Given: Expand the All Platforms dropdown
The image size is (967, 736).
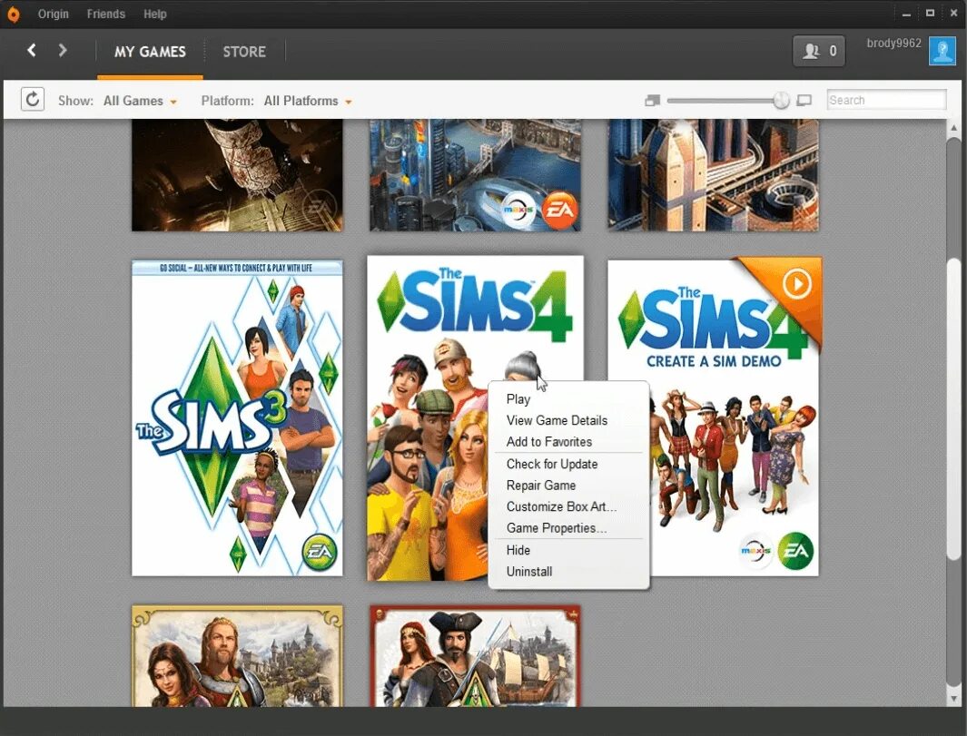Looking at the screenshot, I should click(308, 101).
